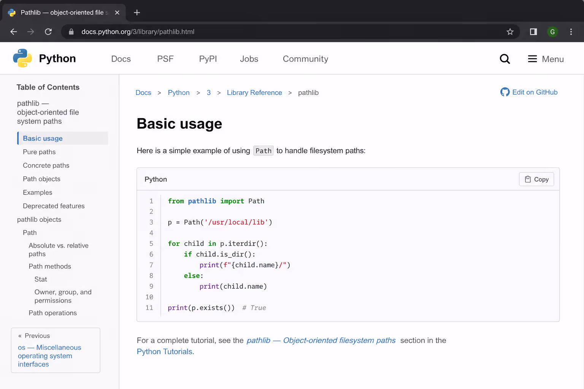Image resolution: width=584 pixels, height=389 pixels.
Task: Select Path objects in table of contents
Action: tap(41, 179)
